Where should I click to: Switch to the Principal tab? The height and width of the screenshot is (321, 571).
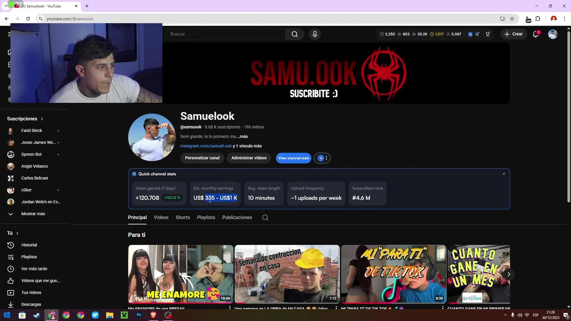pos(137,218)
